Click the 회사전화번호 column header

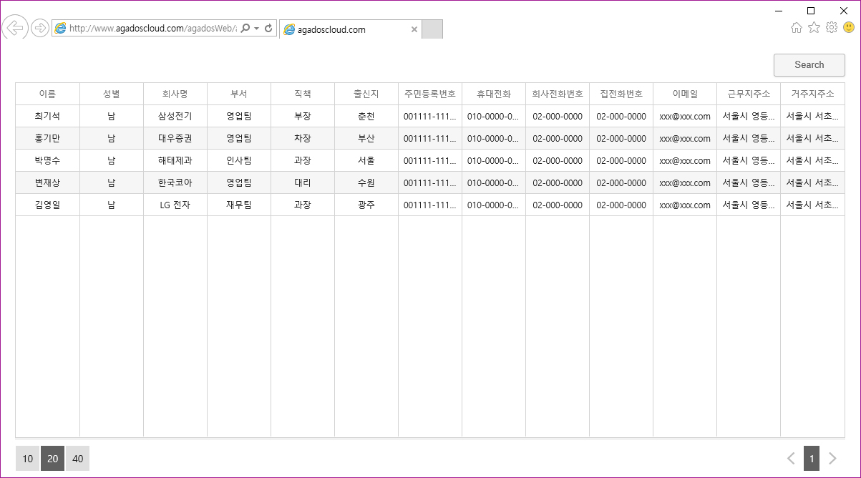coord(557,94)
